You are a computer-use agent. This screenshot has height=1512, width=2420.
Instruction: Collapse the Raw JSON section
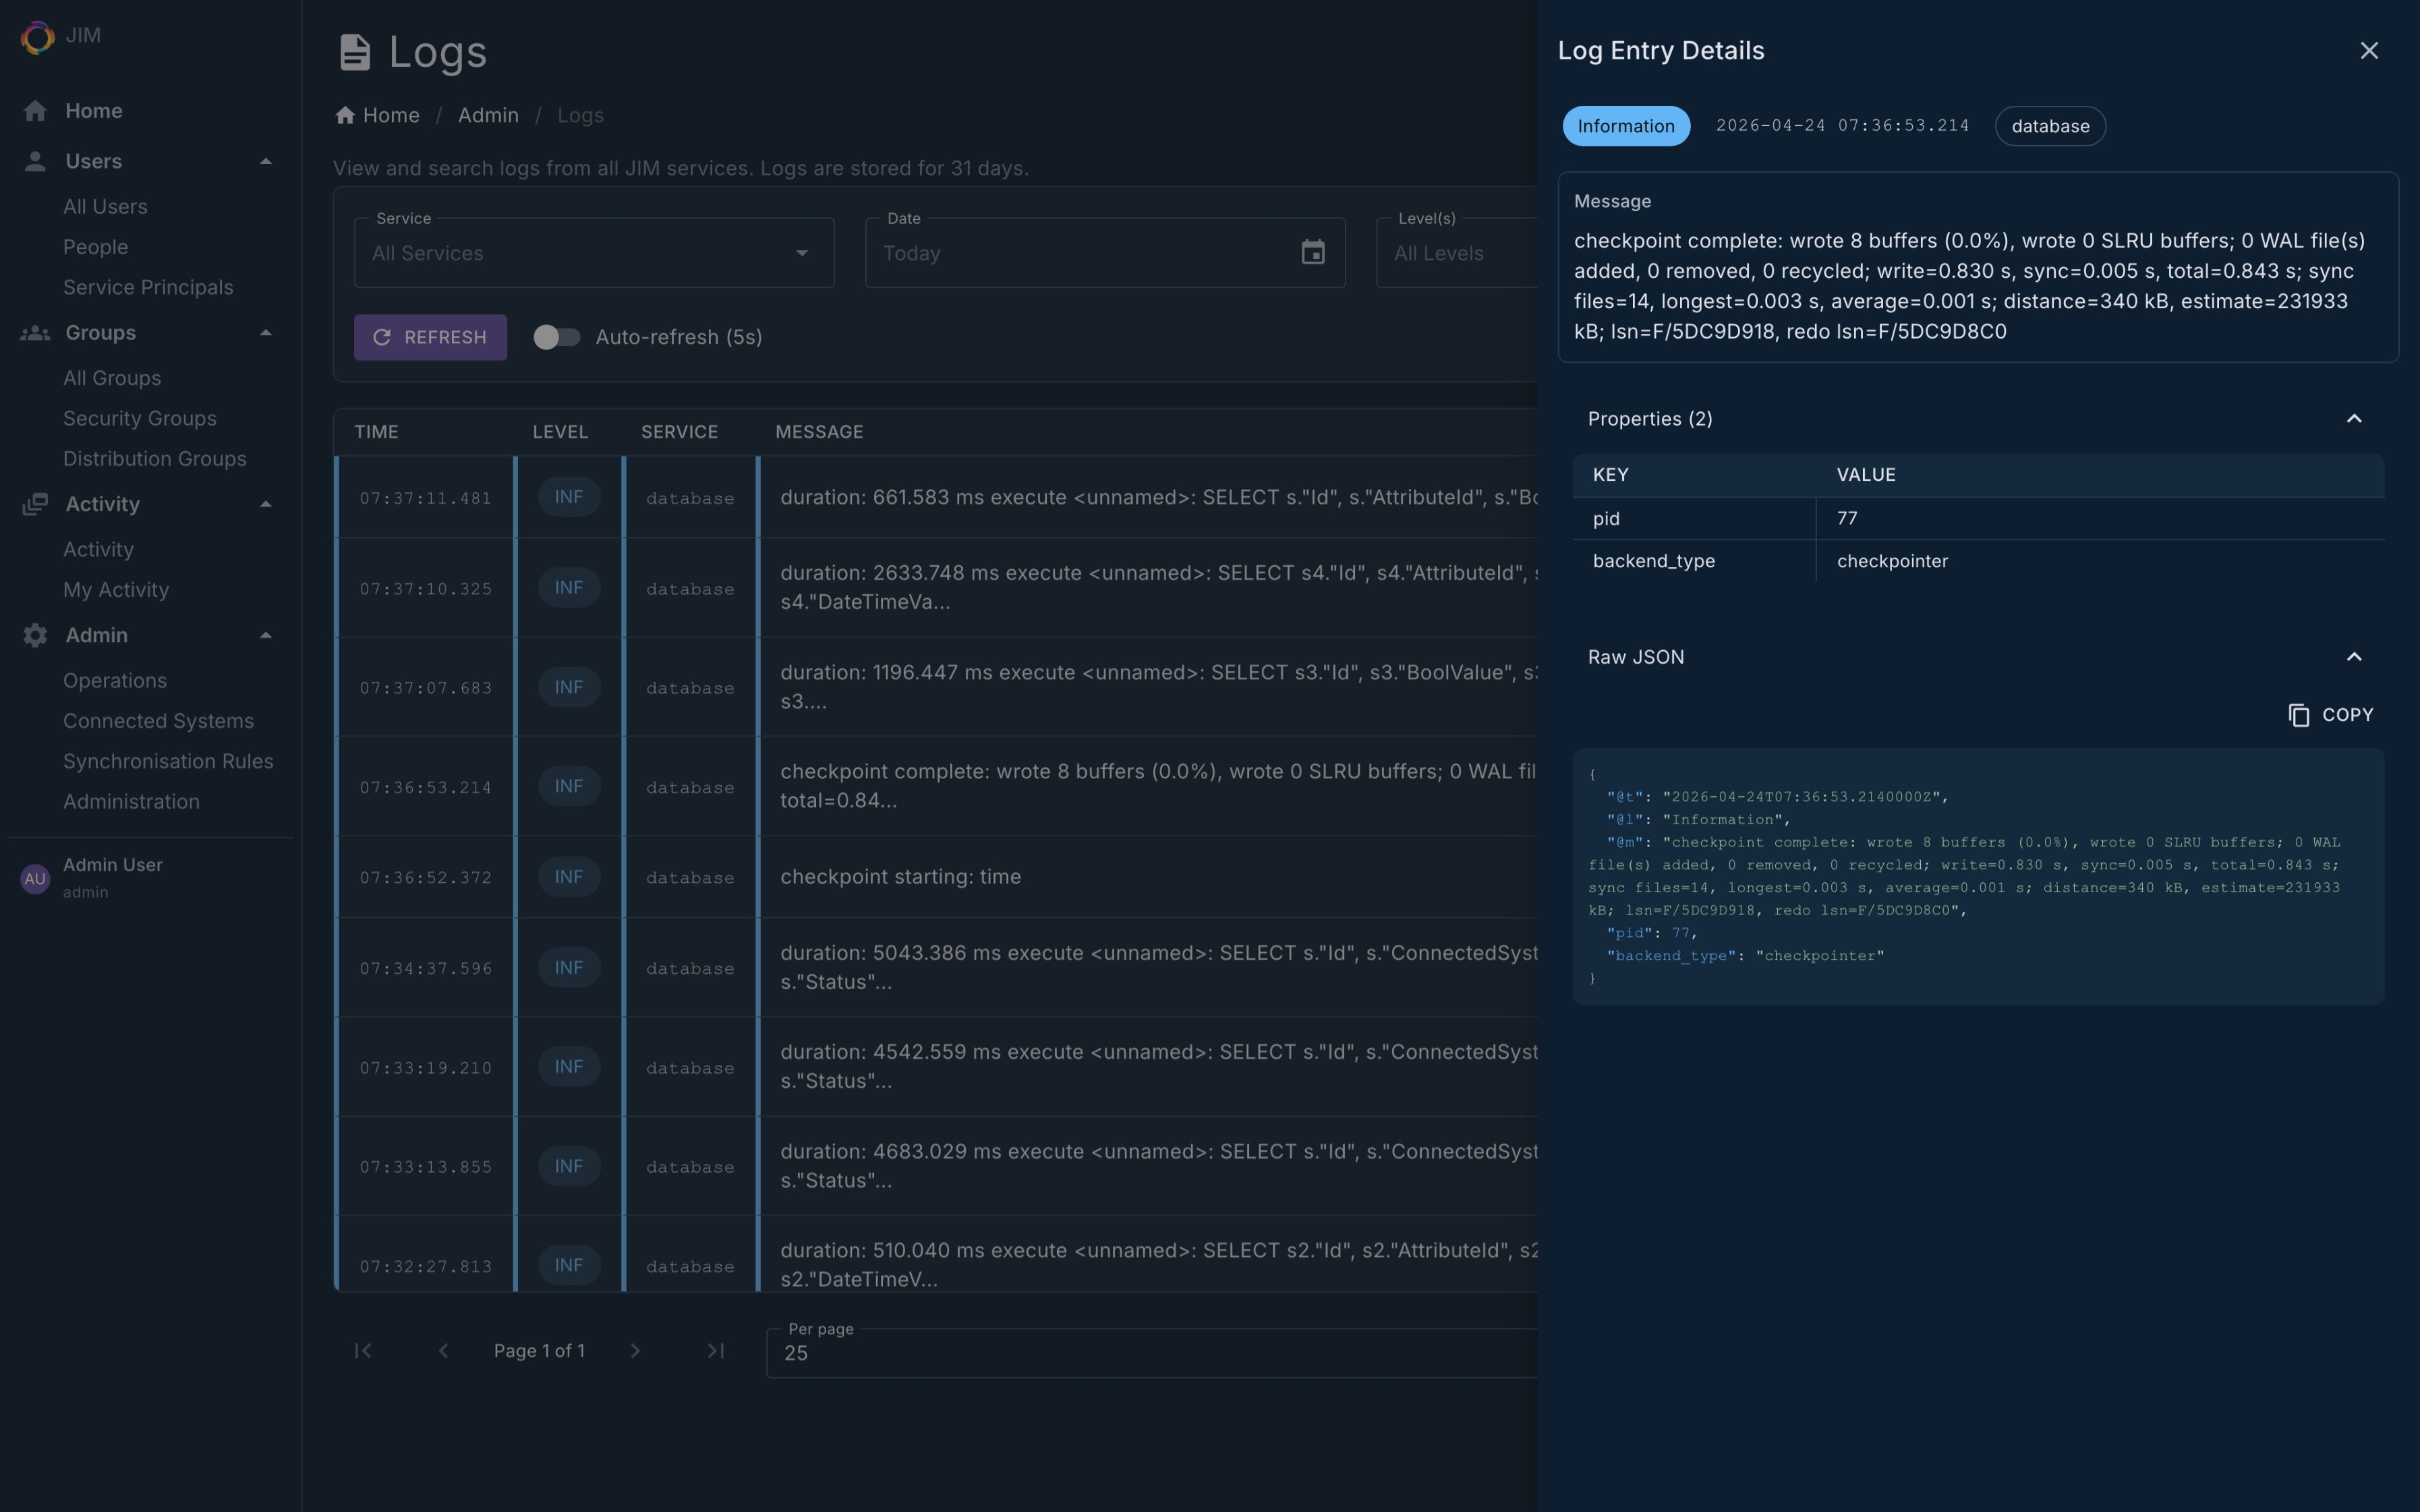(2353, 657)
